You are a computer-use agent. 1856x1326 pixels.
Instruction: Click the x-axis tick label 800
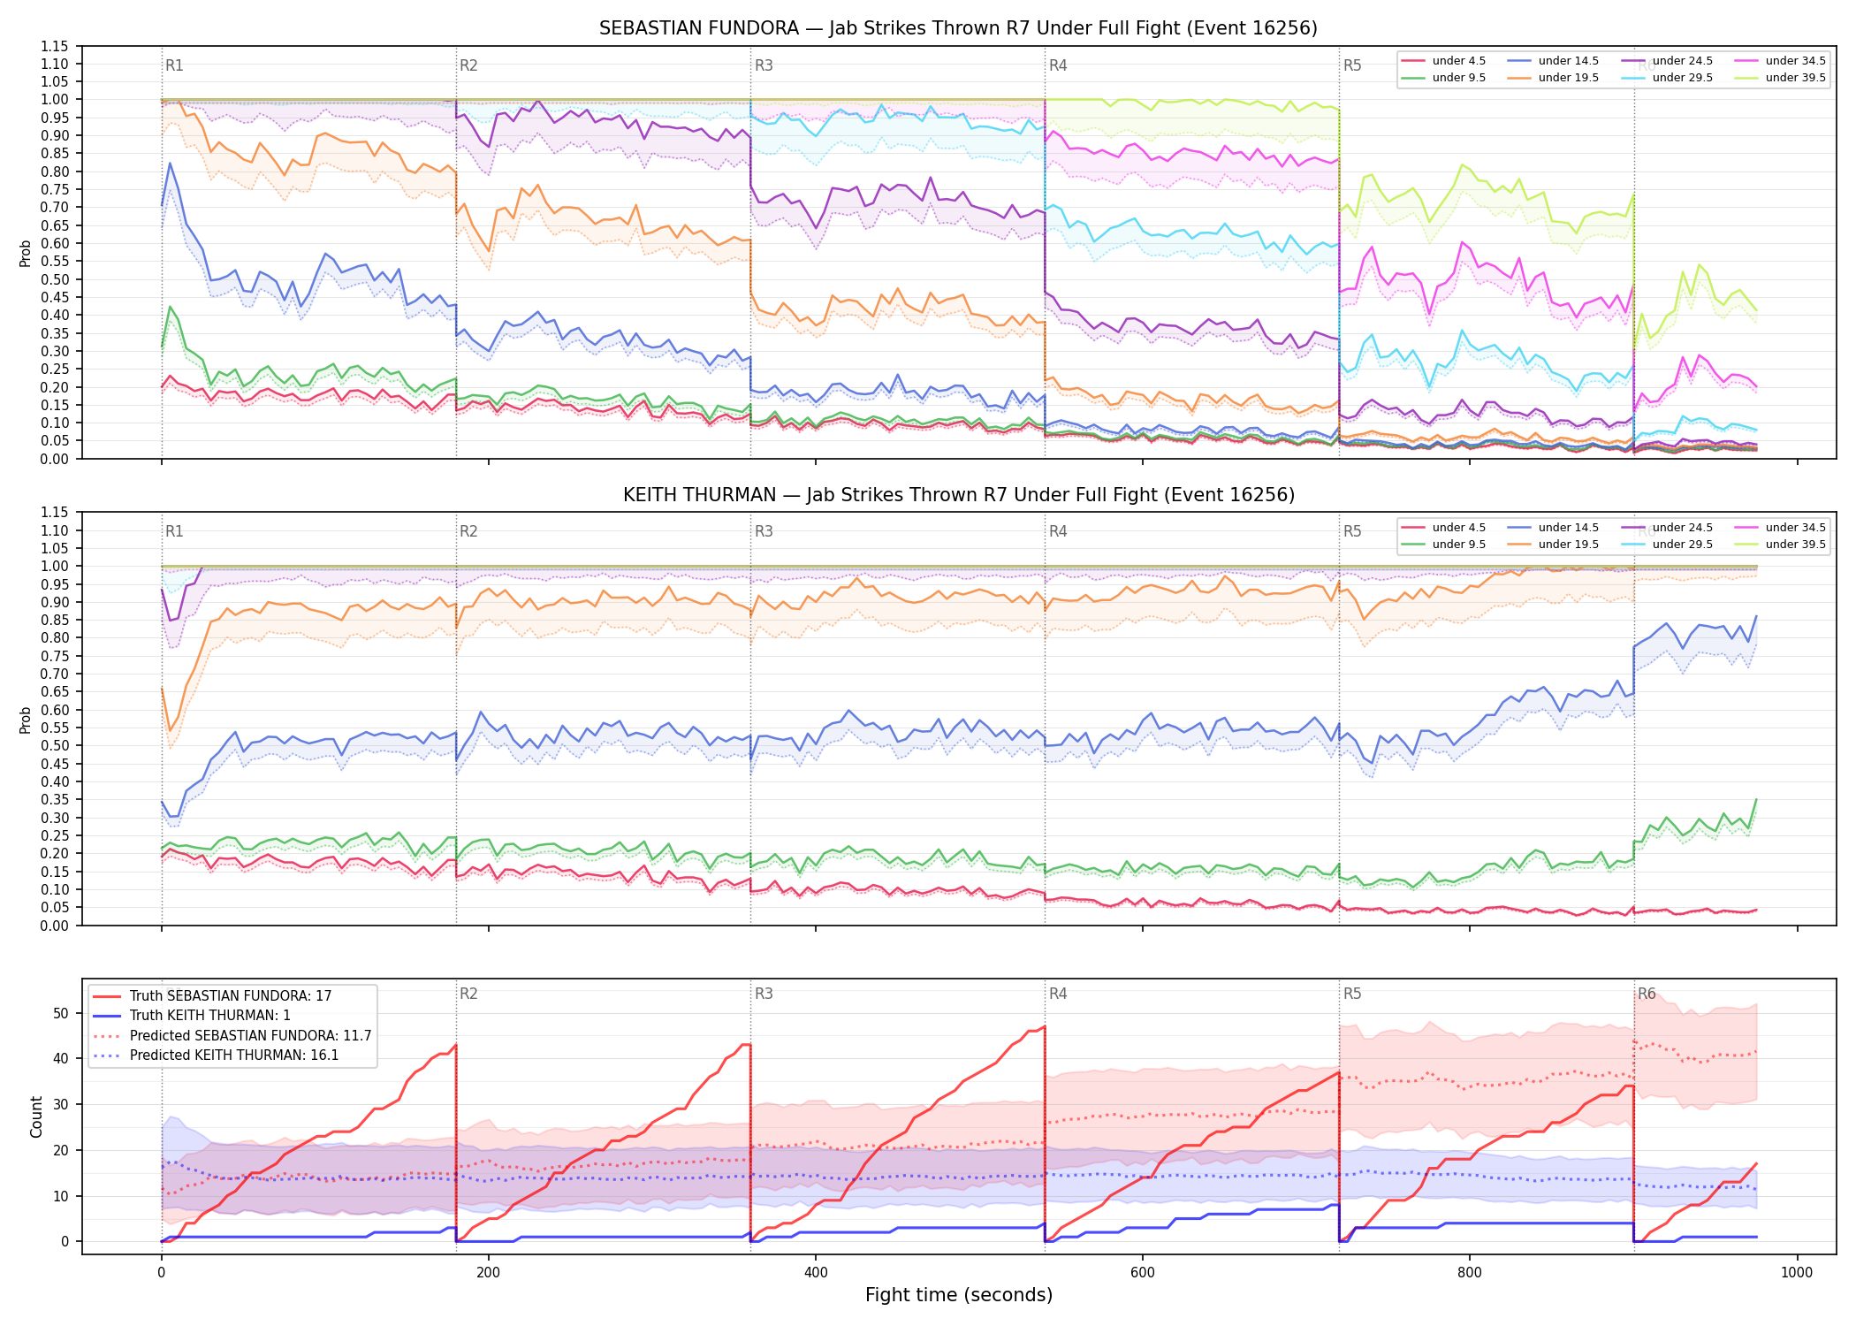click(x=1470, y=1273)
